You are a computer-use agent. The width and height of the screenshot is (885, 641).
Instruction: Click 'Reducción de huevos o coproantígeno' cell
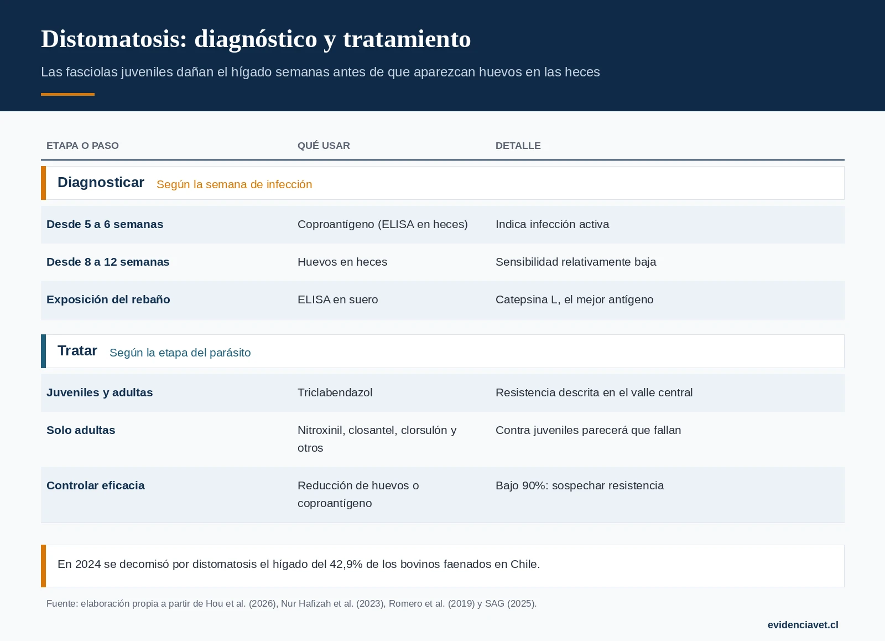(358, 494)
